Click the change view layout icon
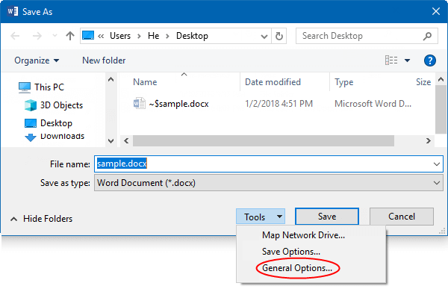The image size is (448, 289). 391,60
